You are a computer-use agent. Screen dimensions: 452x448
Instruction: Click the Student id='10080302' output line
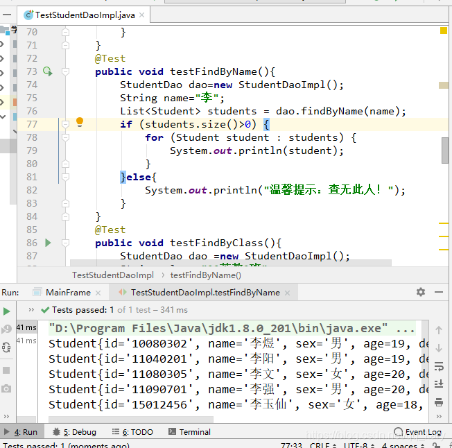tap(238, 344)
